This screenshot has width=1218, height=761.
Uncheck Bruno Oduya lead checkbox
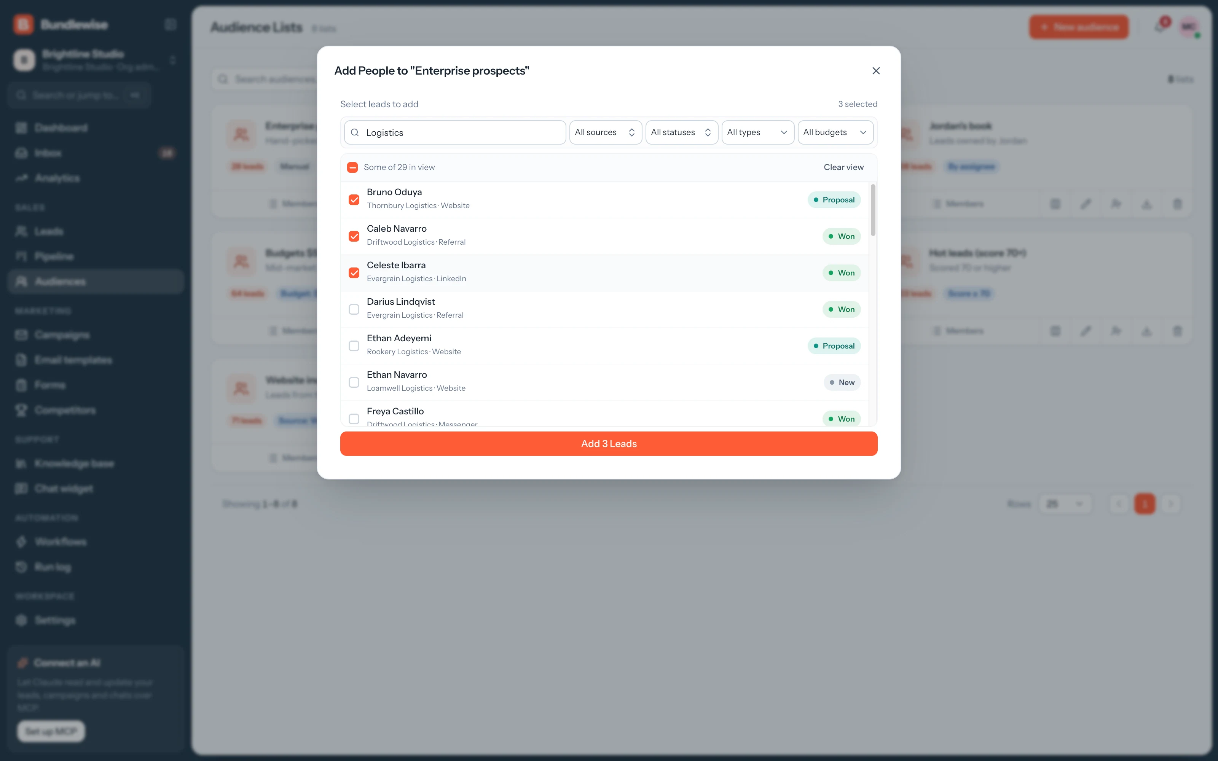tap(354, 200)
